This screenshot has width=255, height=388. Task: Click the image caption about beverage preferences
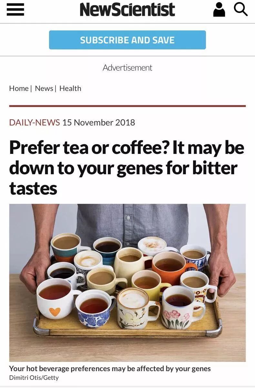110,368
